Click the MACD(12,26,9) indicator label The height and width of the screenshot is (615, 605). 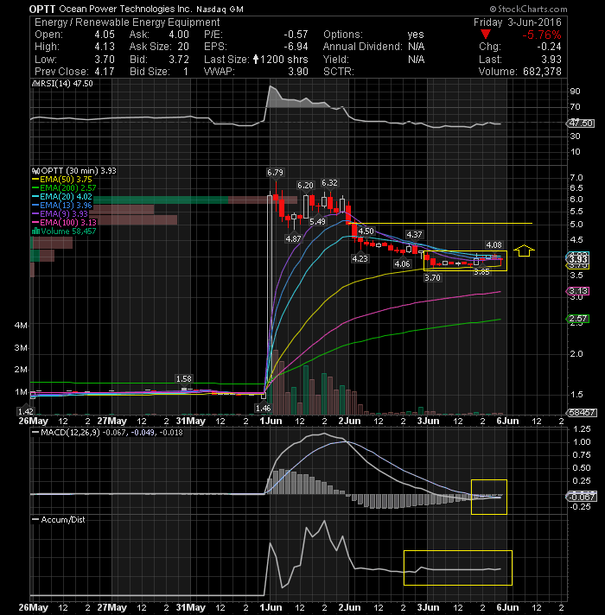(70, 433)
